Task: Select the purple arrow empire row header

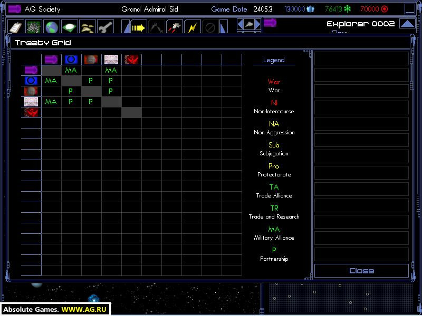Action: click(31, 70)
